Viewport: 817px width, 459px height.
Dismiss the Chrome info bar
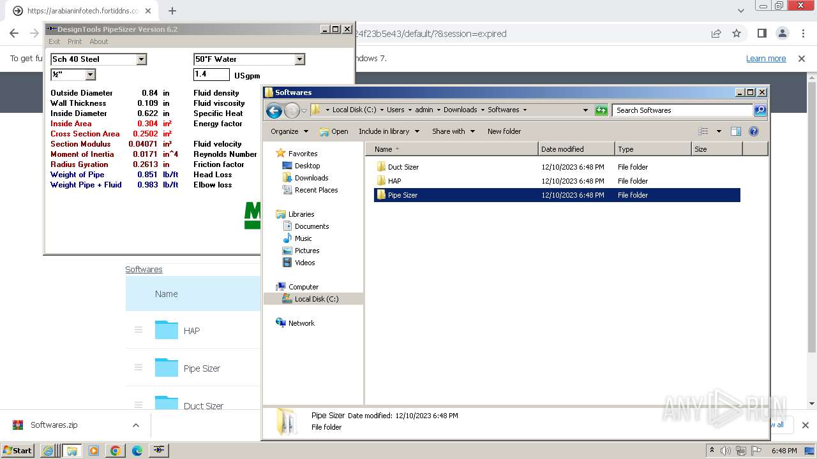click(x=802, y=59)
